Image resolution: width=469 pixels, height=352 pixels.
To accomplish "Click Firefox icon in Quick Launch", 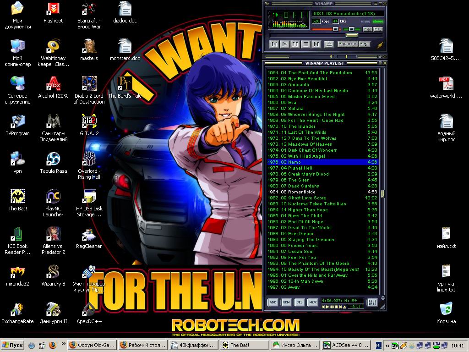I will (52, 346).
